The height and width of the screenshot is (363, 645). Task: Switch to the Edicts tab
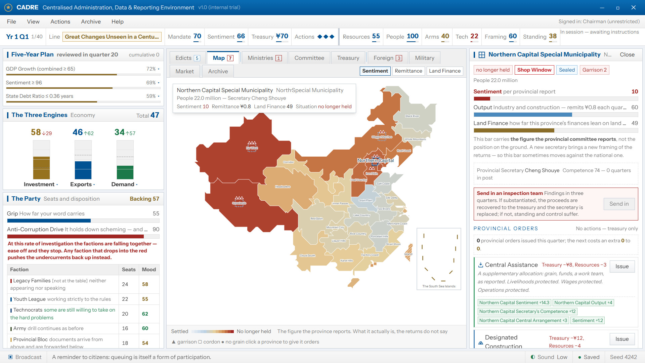pos(187,58)
